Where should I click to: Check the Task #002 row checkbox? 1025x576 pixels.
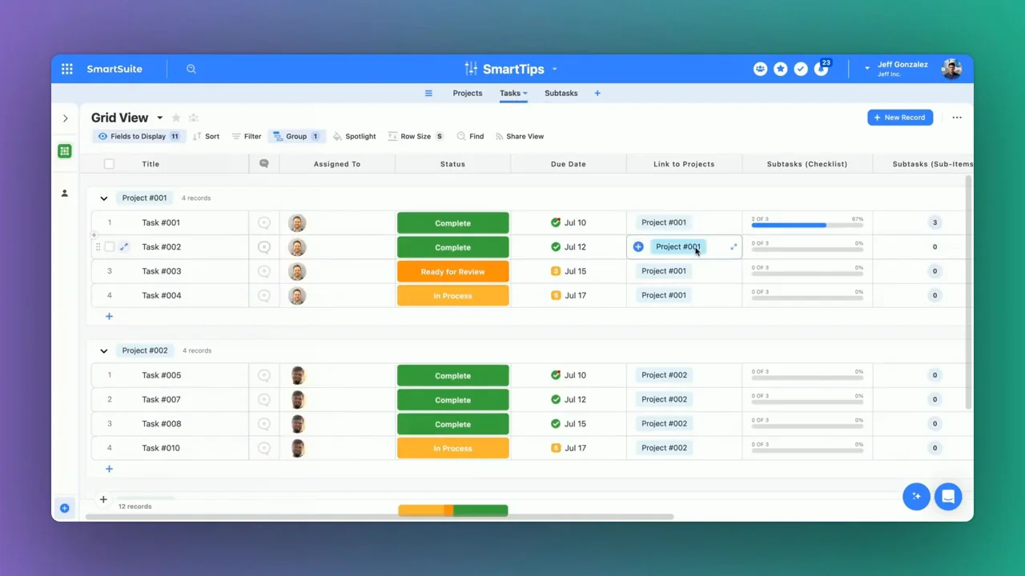point(110,247)
